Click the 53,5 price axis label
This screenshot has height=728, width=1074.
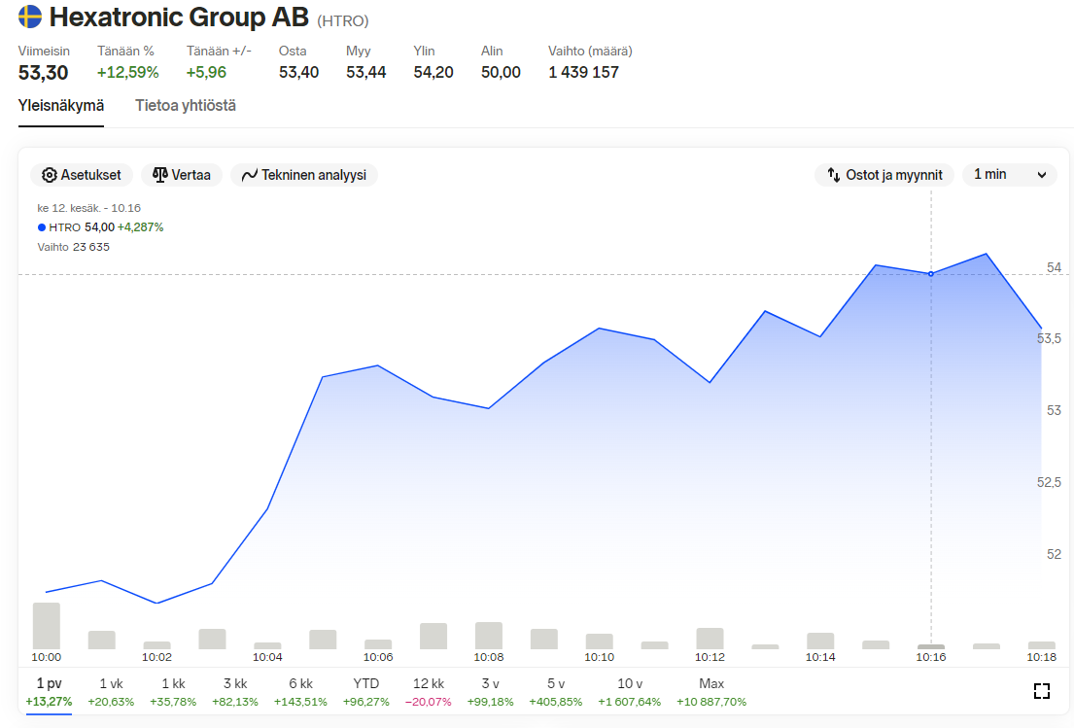click(x=1050, y=339)
